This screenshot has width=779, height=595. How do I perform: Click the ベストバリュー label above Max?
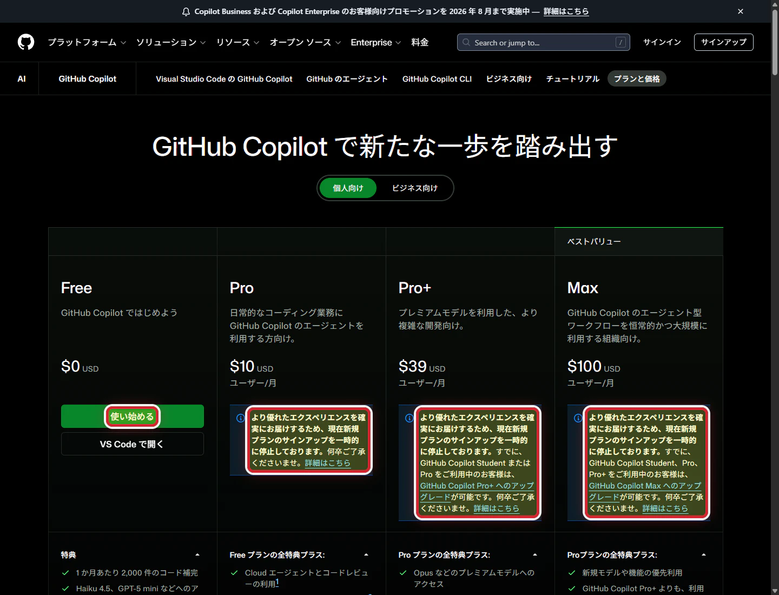(594, 242)
